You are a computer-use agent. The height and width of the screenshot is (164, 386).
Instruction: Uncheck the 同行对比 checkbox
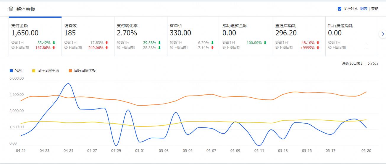(340, 9)
